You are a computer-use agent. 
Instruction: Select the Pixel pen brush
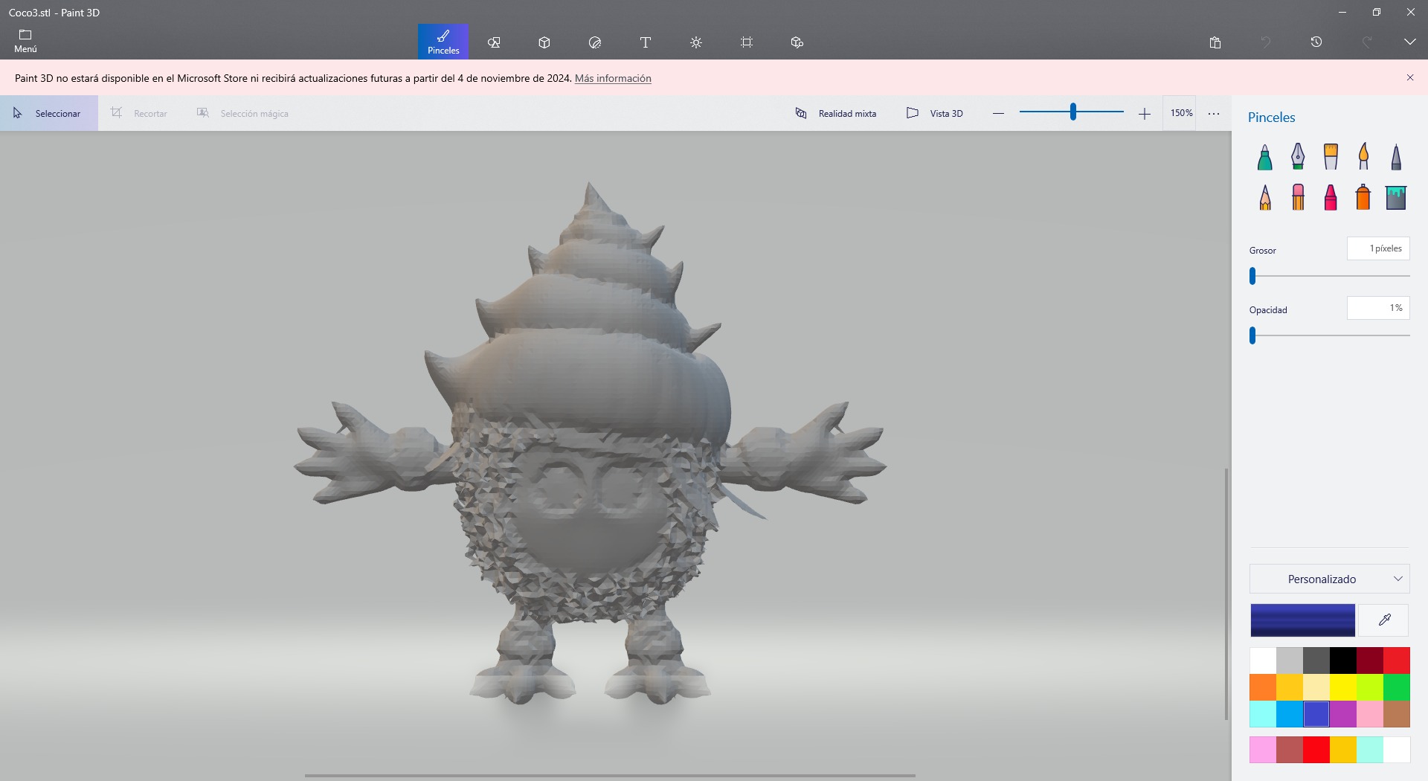1396,156
